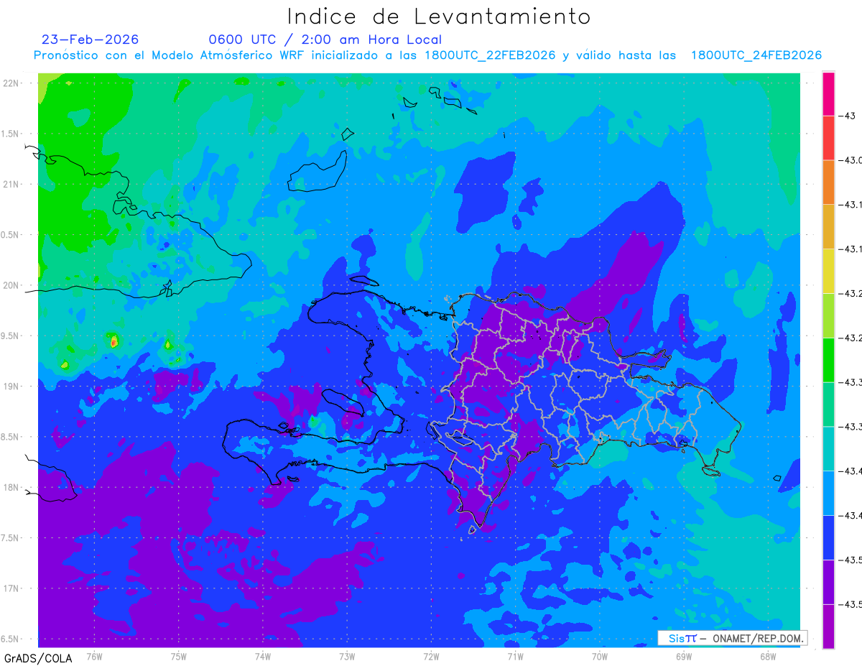Click the '19N' latitude label
Image resolution: width=862 pixels, height=666 pixels.
(x=12, y=386)
